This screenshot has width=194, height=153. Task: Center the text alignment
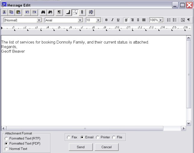[x=138, y=20]
